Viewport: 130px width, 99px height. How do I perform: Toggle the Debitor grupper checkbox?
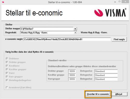7,62
